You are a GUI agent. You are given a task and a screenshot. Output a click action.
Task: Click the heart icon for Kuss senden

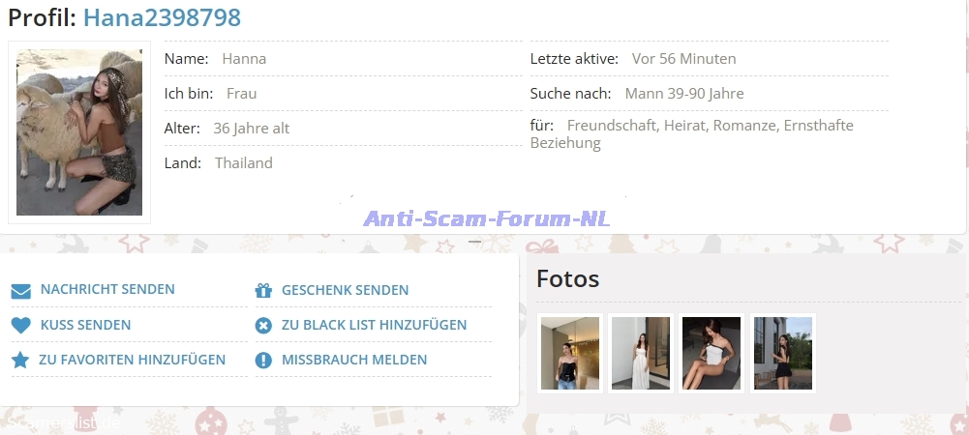tap(20, 326)
